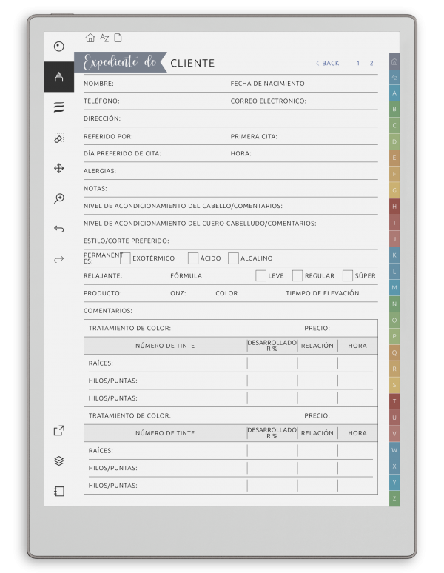Check the Leve relaxer checkbox

pyautogui.click(x=260, y=276)
